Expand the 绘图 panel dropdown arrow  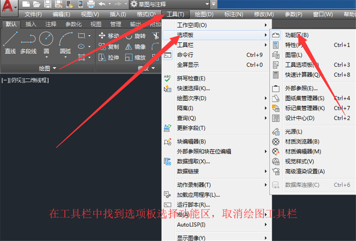click(x=55, y=68)
